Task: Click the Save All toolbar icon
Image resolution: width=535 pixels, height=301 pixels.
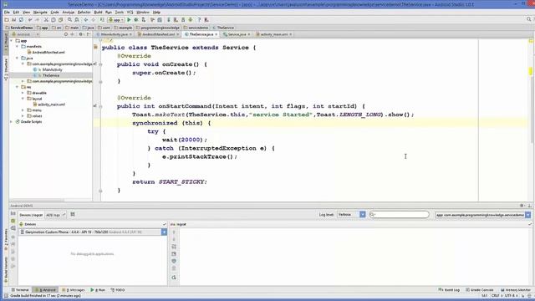Action: tap(14, 20)
